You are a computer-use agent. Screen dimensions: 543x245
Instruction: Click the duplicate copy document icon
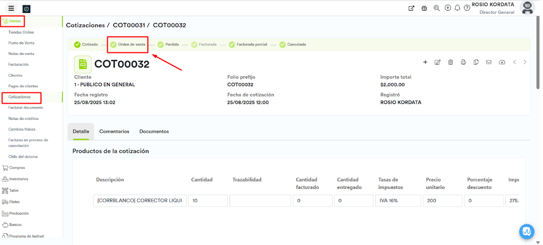(476, 62)
